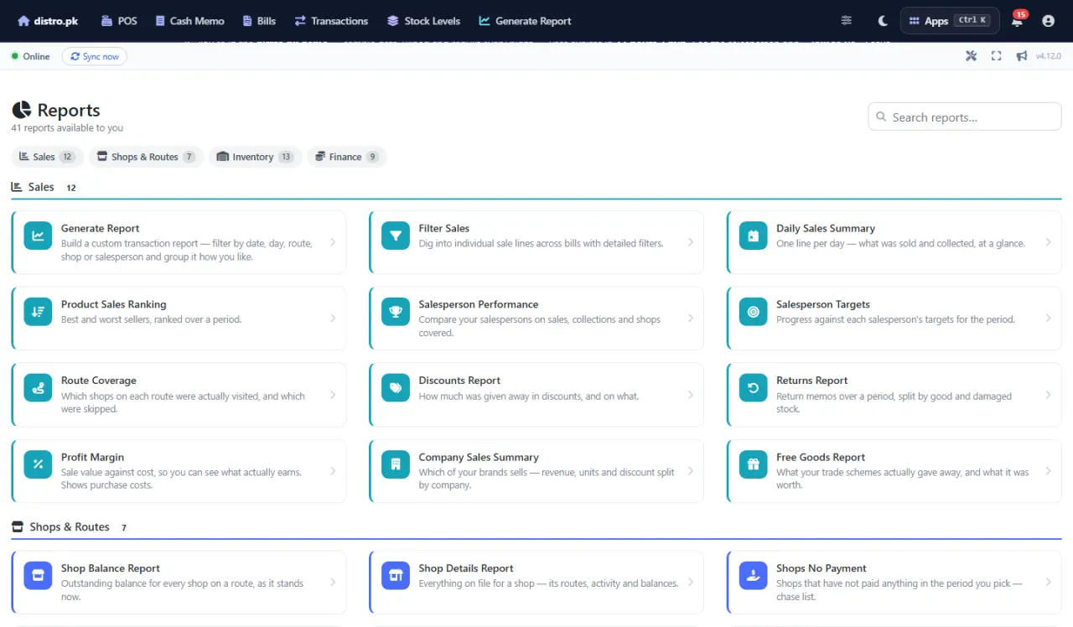Screen dimensions: 1073x627
Task: Click the Filter Sales funnel icon
Action: point(396,236)
